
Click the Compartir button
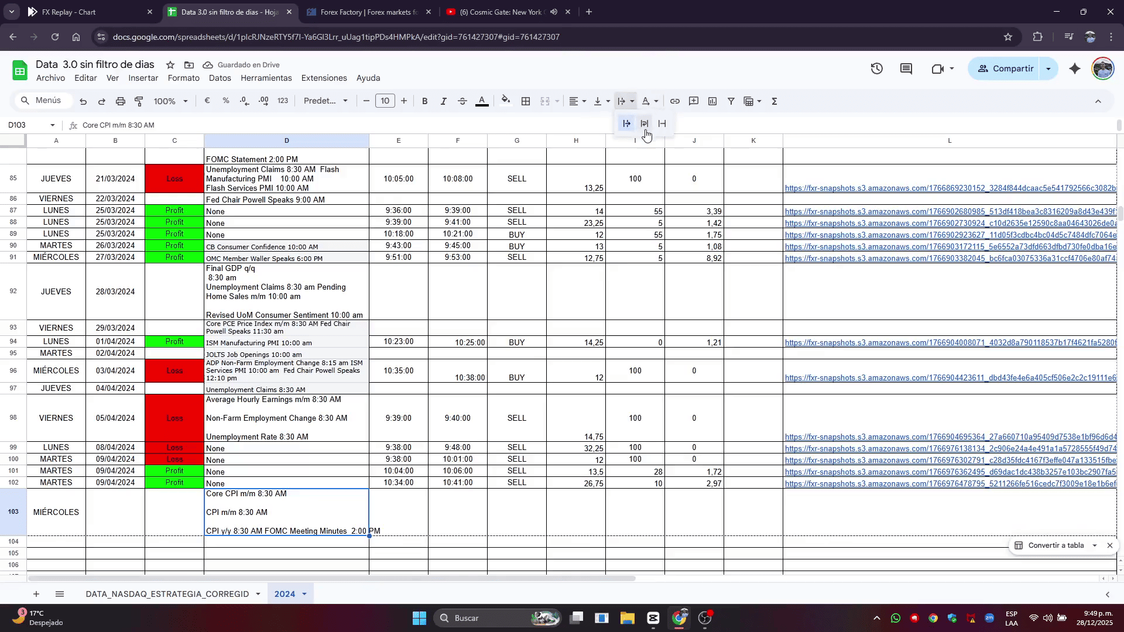pyautogui.click(x=1005, y=68)
